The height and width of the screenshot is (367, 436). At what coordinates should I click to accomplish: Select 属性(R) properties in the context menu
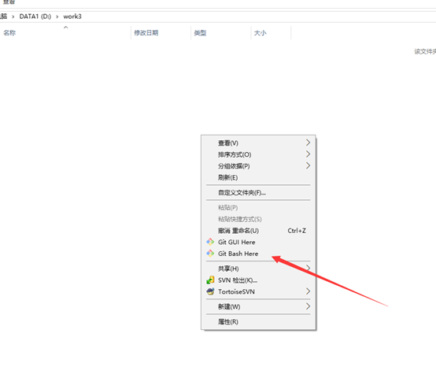[x=258, y=321]
